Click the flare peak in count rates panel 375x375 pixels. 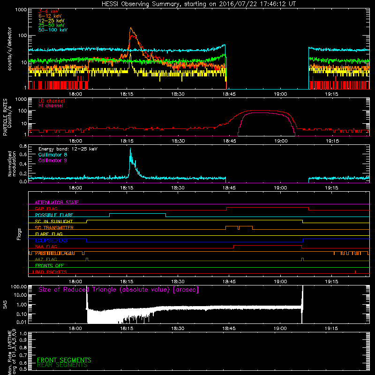131,28
